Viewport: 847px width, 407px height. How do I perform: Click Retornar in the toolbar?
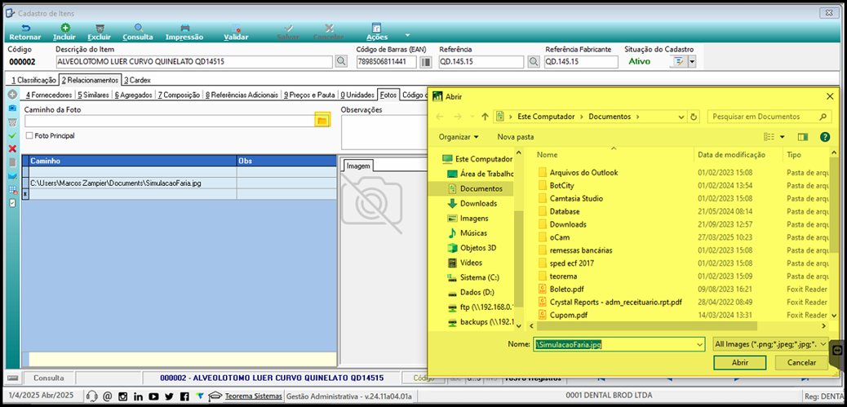pos(24,33)
